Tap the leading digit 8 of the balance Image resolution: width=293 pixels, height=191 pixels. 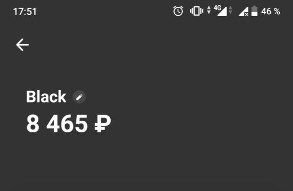(x=33, y=123)
